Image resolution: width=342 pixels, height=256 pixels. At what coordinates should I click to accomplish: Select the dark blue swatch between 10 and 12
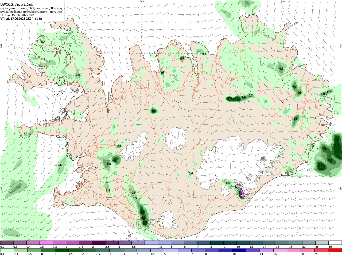239,250
